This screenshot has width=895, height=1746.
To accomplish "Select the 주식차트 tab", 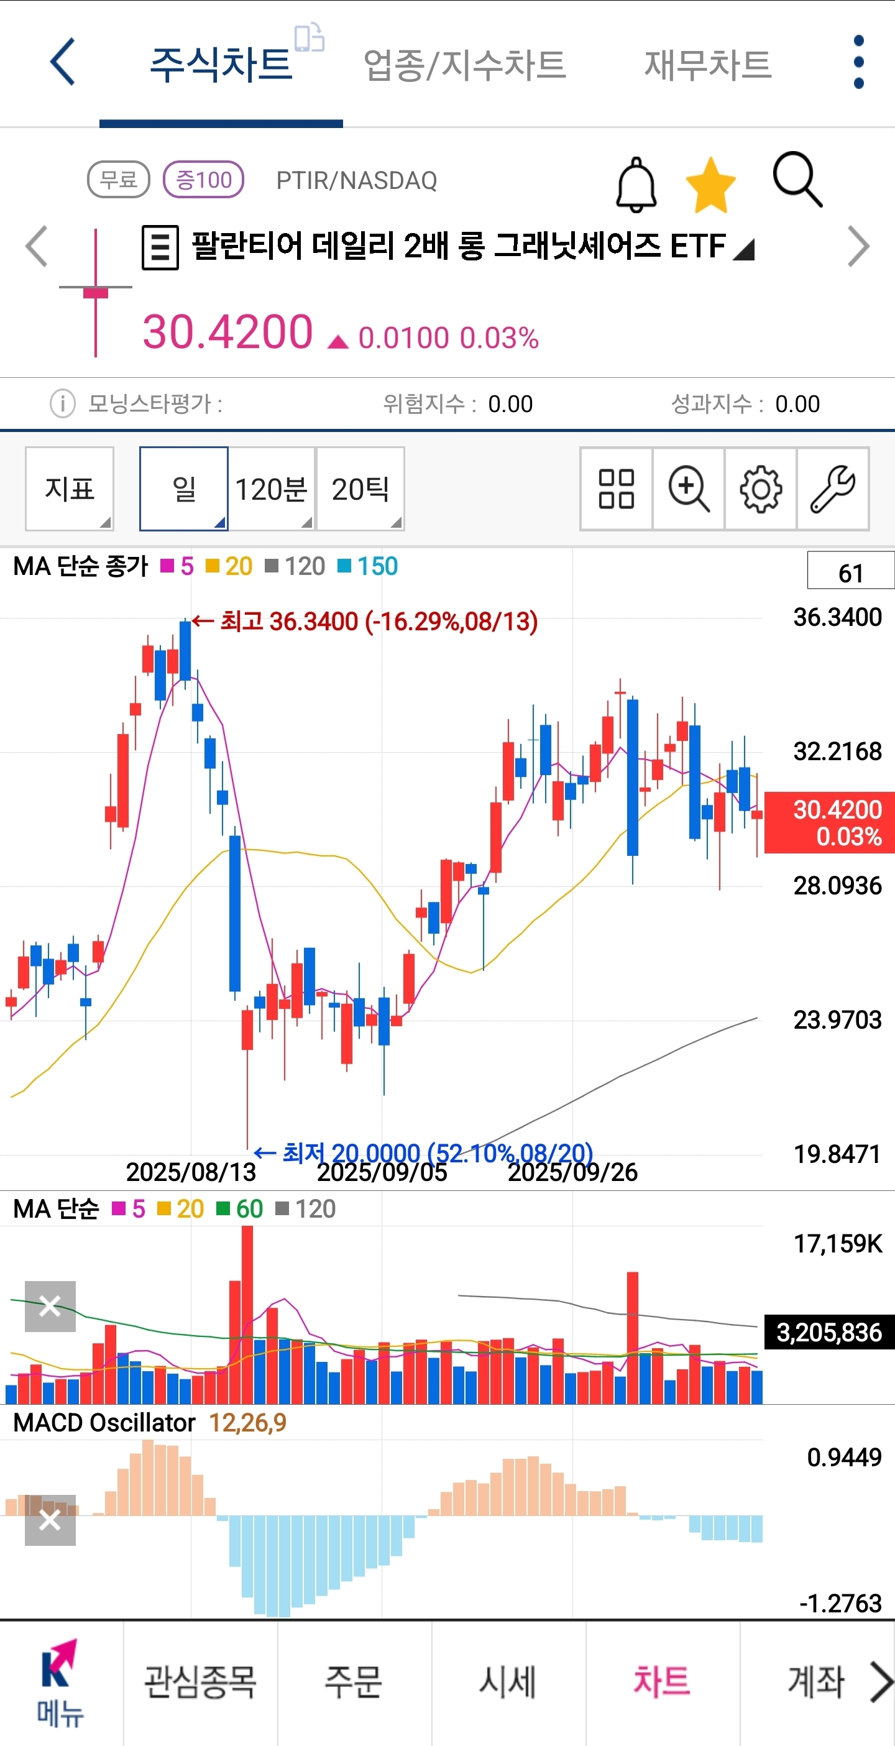I will (221, 65).
